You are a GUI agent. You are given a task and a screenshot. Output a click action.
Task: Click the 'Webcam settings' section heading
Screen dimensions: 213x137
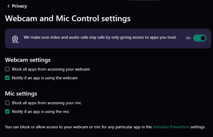point(28,60)
